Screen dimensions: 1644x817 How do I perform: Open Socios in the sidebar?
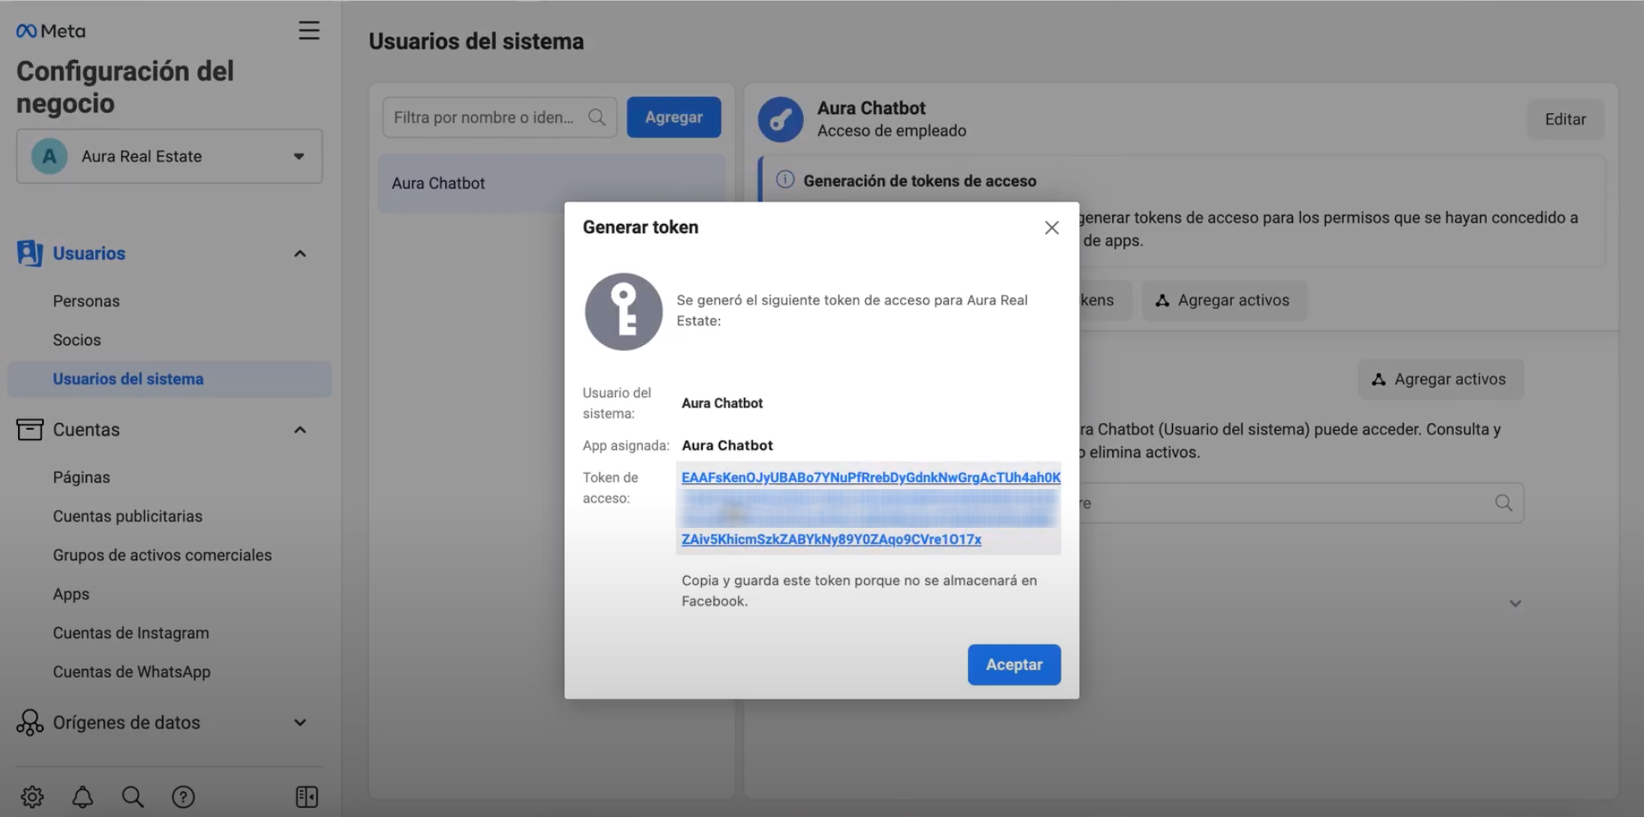tap(76, 340)
